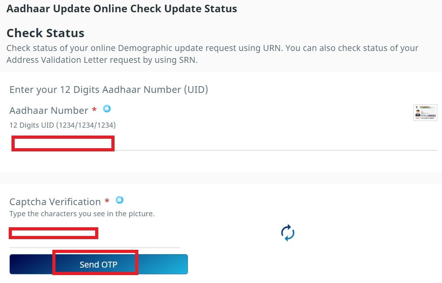The height and width of the screenshot is (283, 442).
Task: Click the red asterisk beside Aadhaar Number
Action: [x=95, y=110]
